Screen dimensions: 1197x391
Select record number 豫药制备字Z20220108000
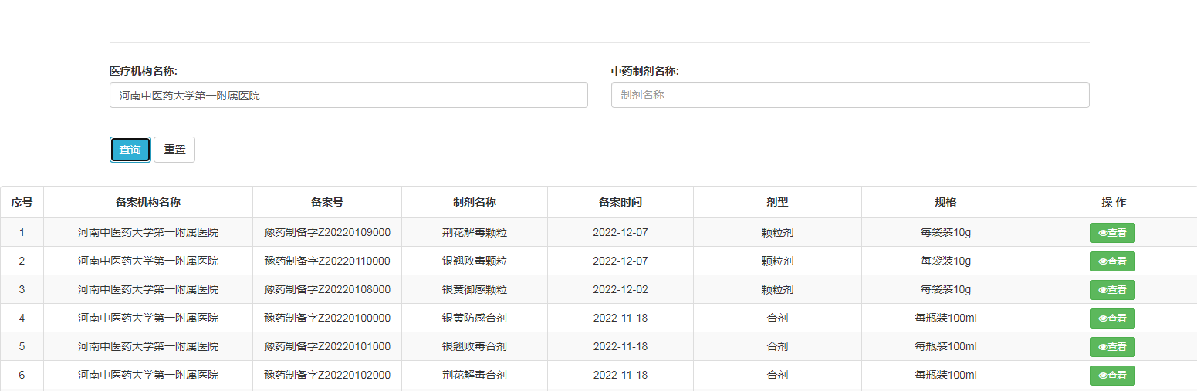click(327, 289)
